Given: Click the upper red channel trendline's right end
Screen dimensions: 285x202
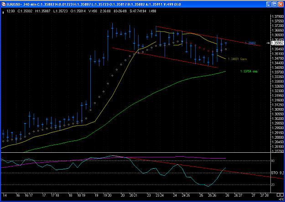Looking at the screenshot, I should pyautogui.click(x=260, y=46).
